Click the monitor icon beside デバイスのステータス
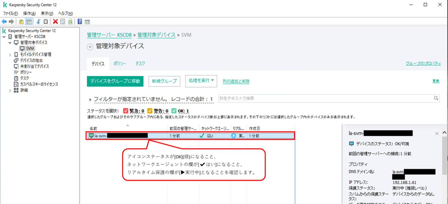448x204 pixels. point(351,144)
